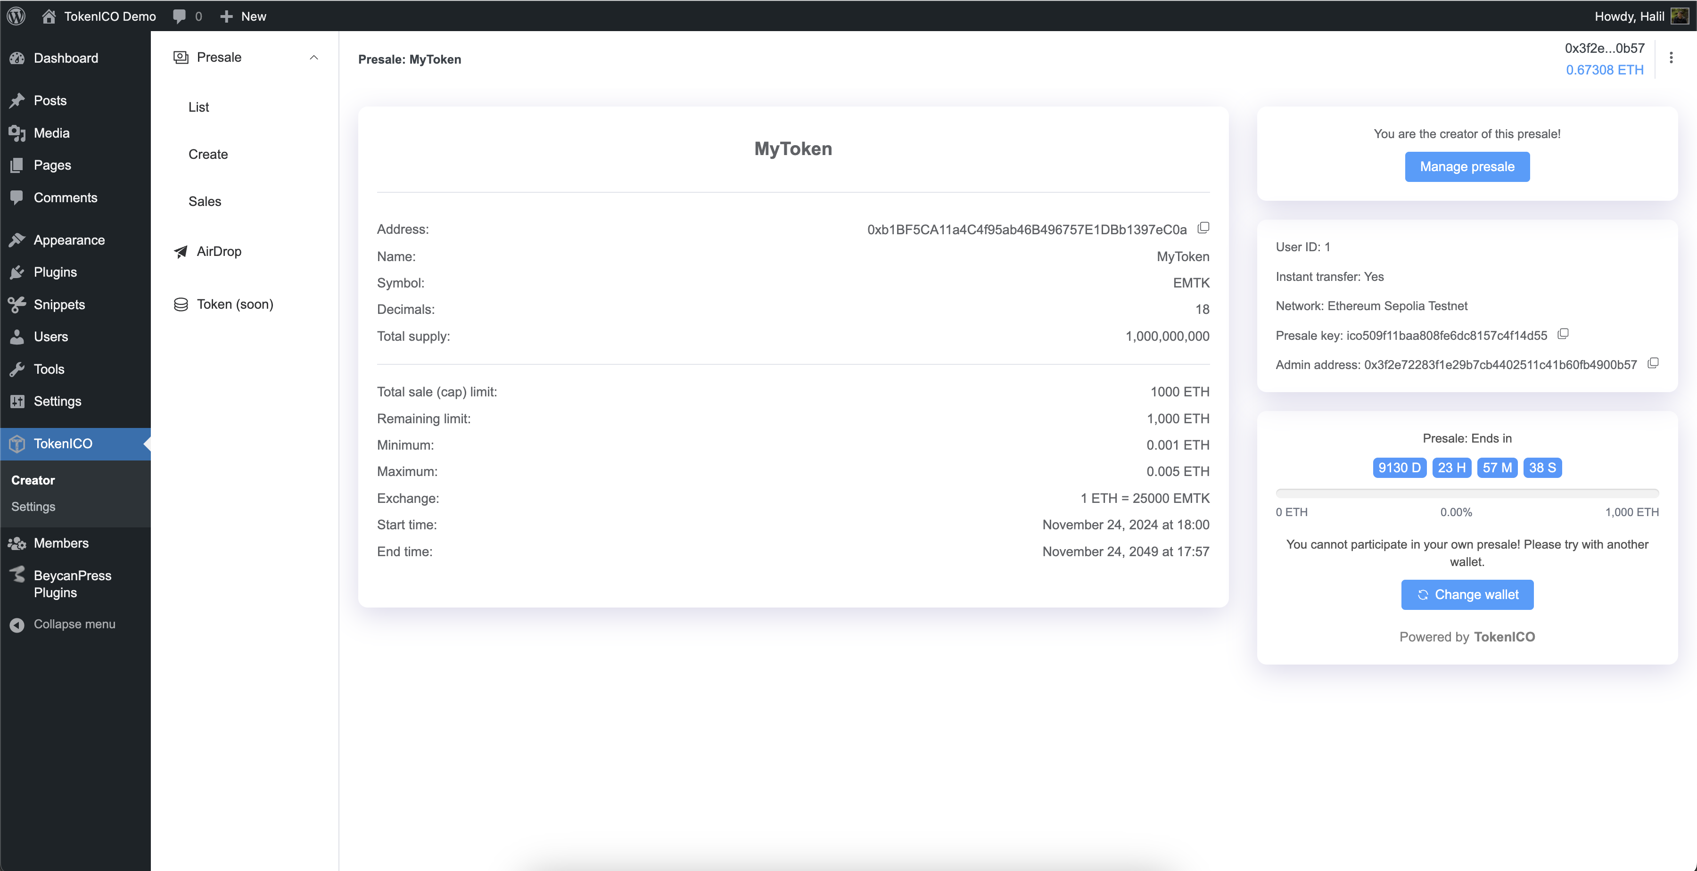Click the Snippets scissors icon
Viewport: 1697px width, 871px height.
tap(17, 304)
